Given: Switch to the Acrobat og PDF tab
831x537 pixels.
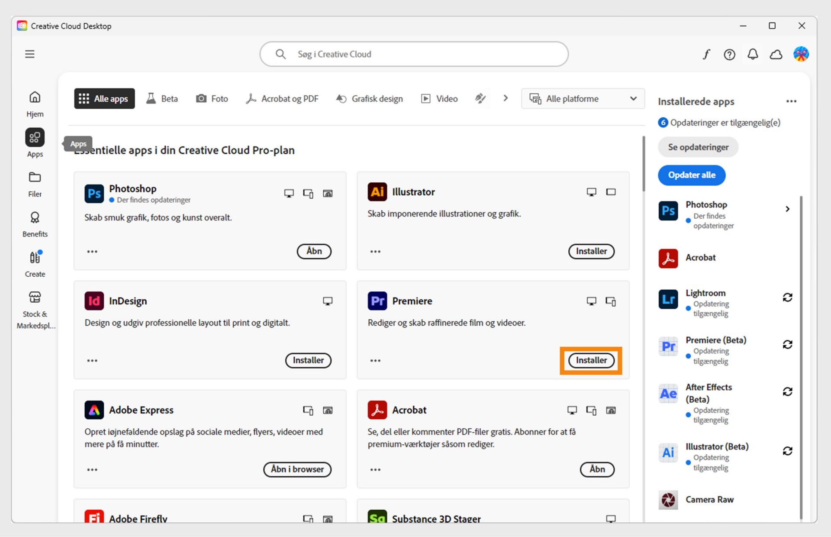Looking at the screenshot, I should [x=282, y=99].
